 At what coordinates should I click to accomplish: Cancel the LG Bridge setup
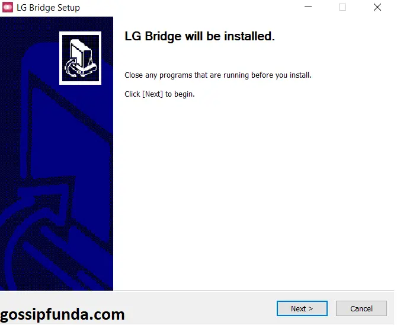[361, 308]
